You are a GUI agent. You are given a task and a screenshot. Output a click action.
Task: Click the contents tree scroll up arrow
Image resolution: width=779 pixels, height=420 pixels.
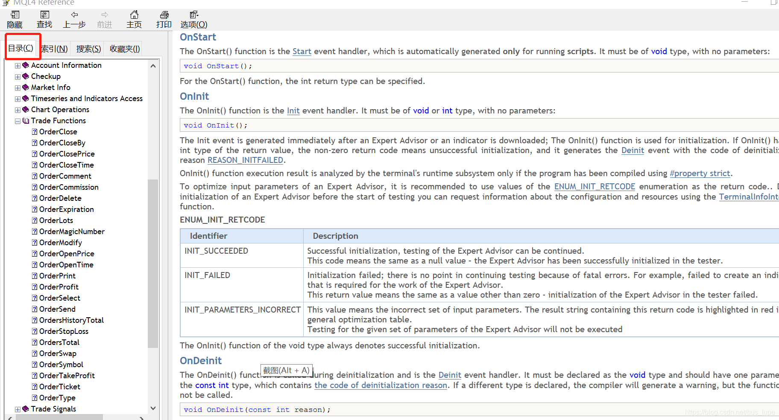coord(153,66)
